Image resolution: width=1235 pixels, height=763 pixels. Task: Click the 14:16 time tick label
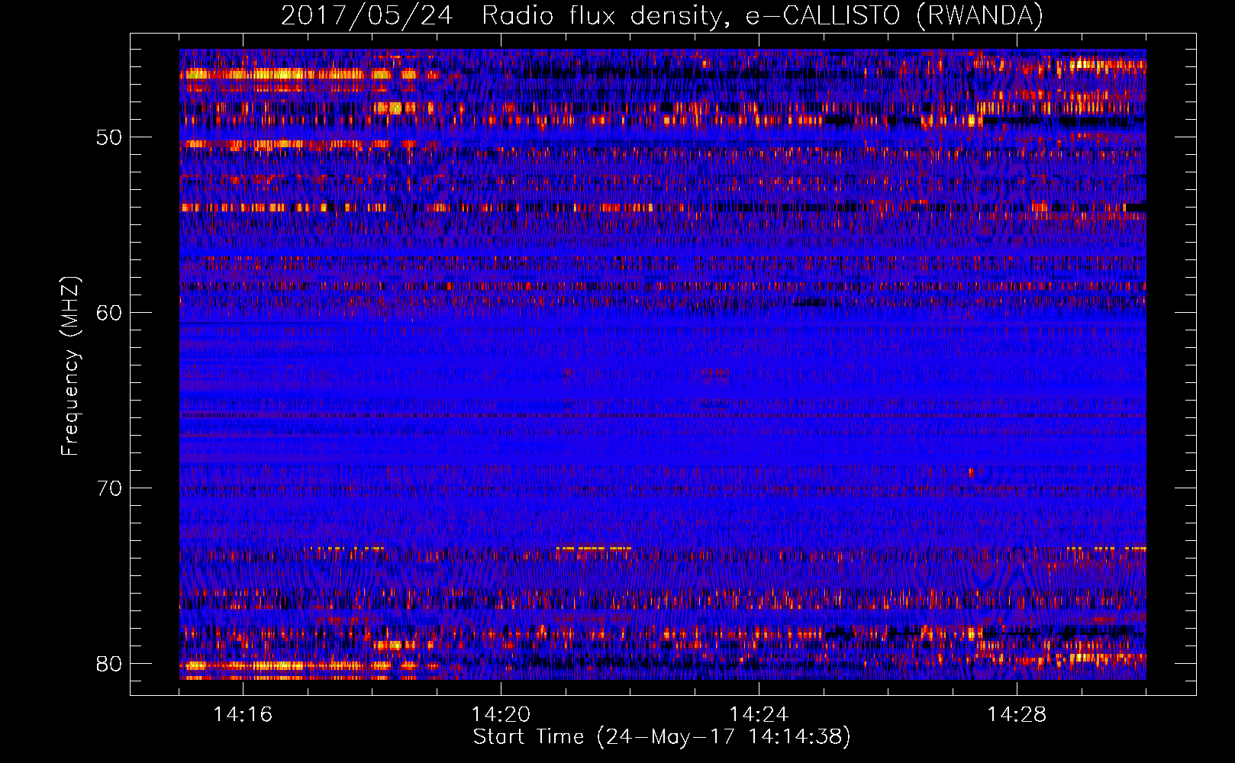coord(243,715)
